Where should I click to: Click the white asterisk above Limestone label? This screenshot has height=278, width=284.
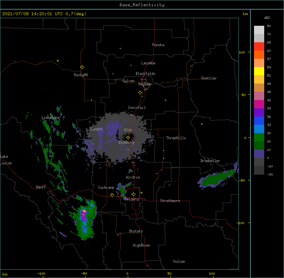click(x=51, y=114)
